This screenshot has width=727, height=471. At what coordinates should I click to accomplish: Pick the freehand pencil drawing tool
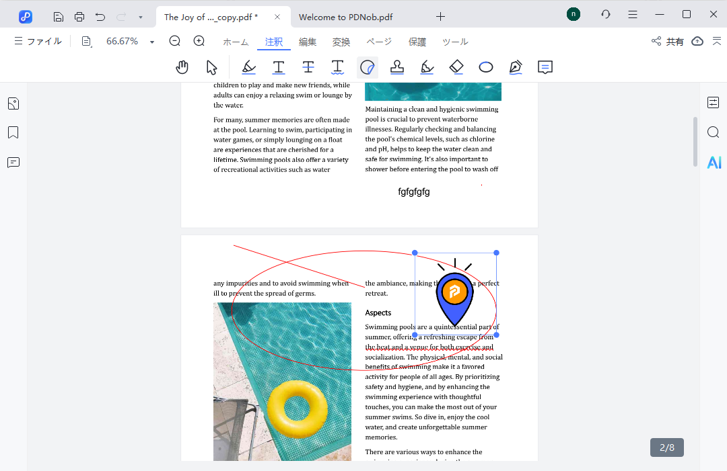[426, 67]
